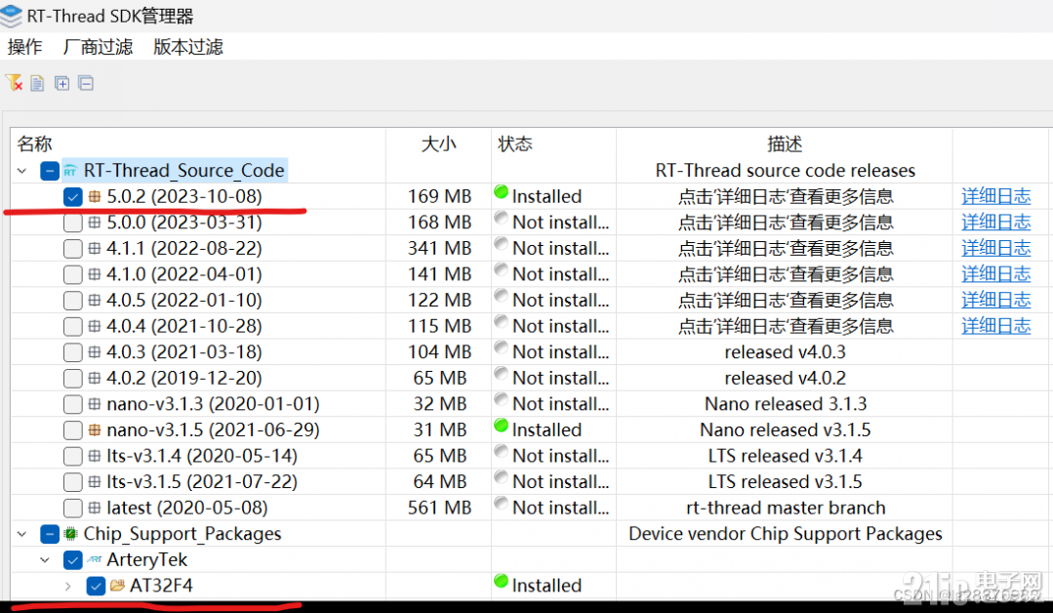The width and height of the screenshot is (1053, 613).
Task: Click the package icon beside nano-v3.1.5
Action: click(x=95, y=429)
